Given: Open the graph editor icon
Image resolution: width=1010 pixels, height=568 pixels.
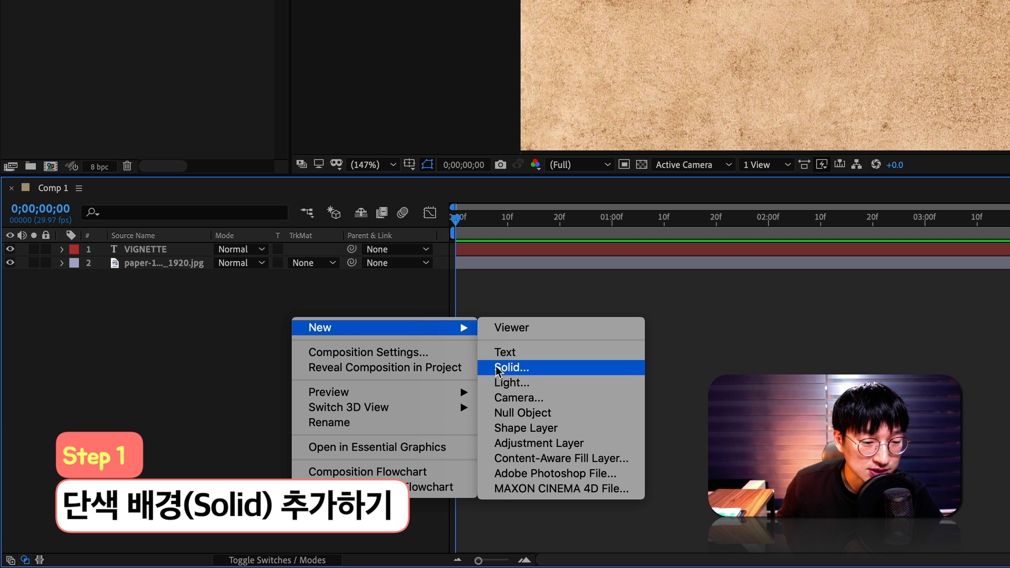Looking at the screenshot, I should pos(430,212).
